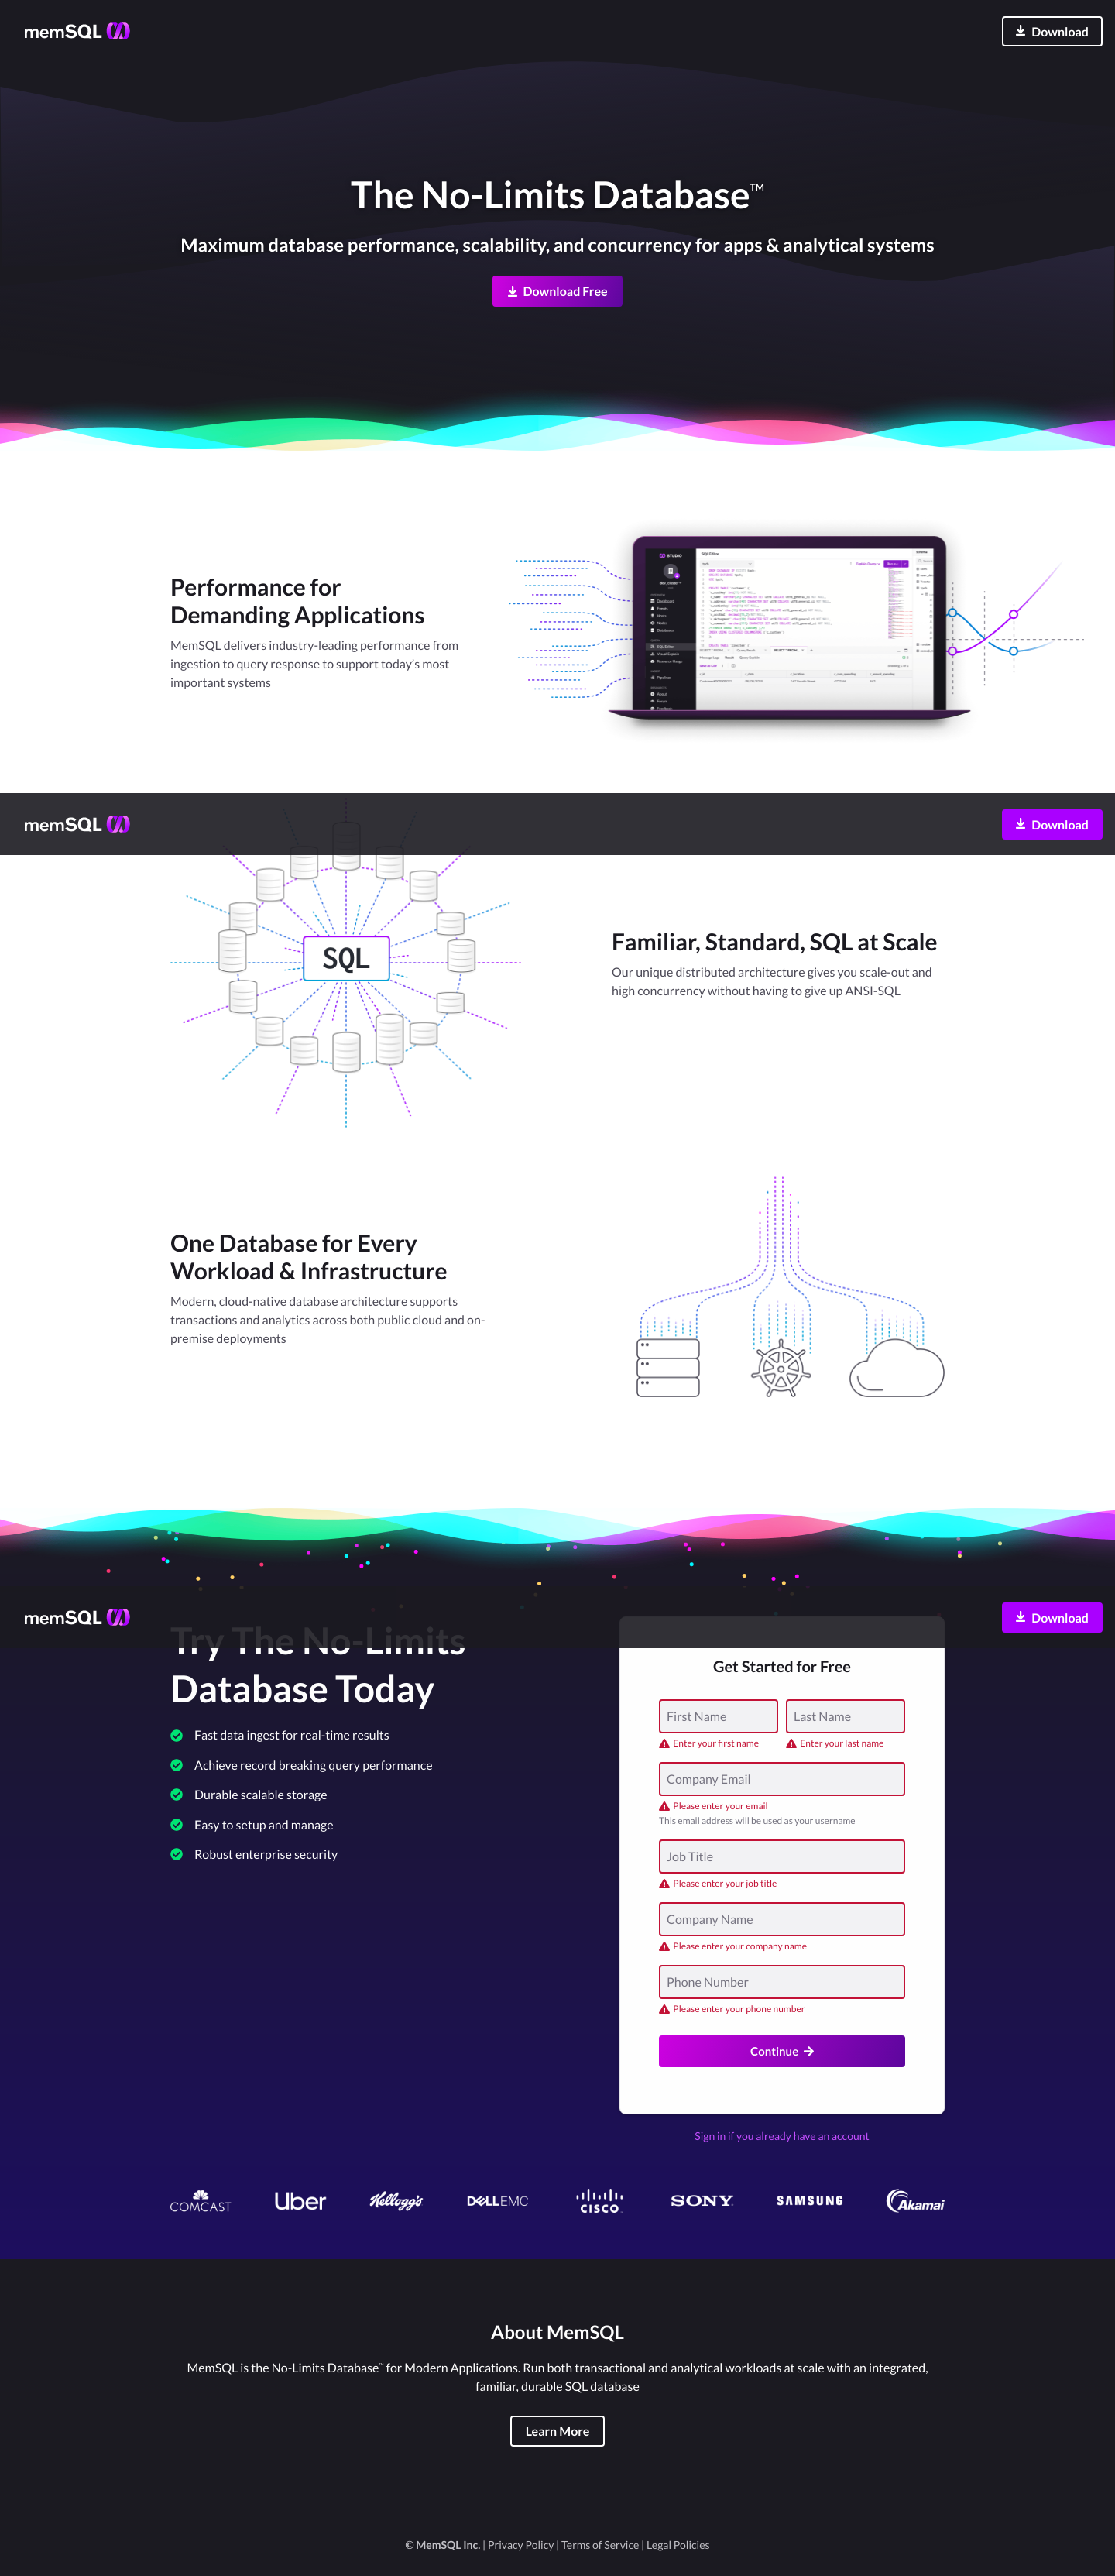1115x2576 pixels.
Task: Click memSQL logo next to Try The No-Limits heading
Action: point(77,1617)
